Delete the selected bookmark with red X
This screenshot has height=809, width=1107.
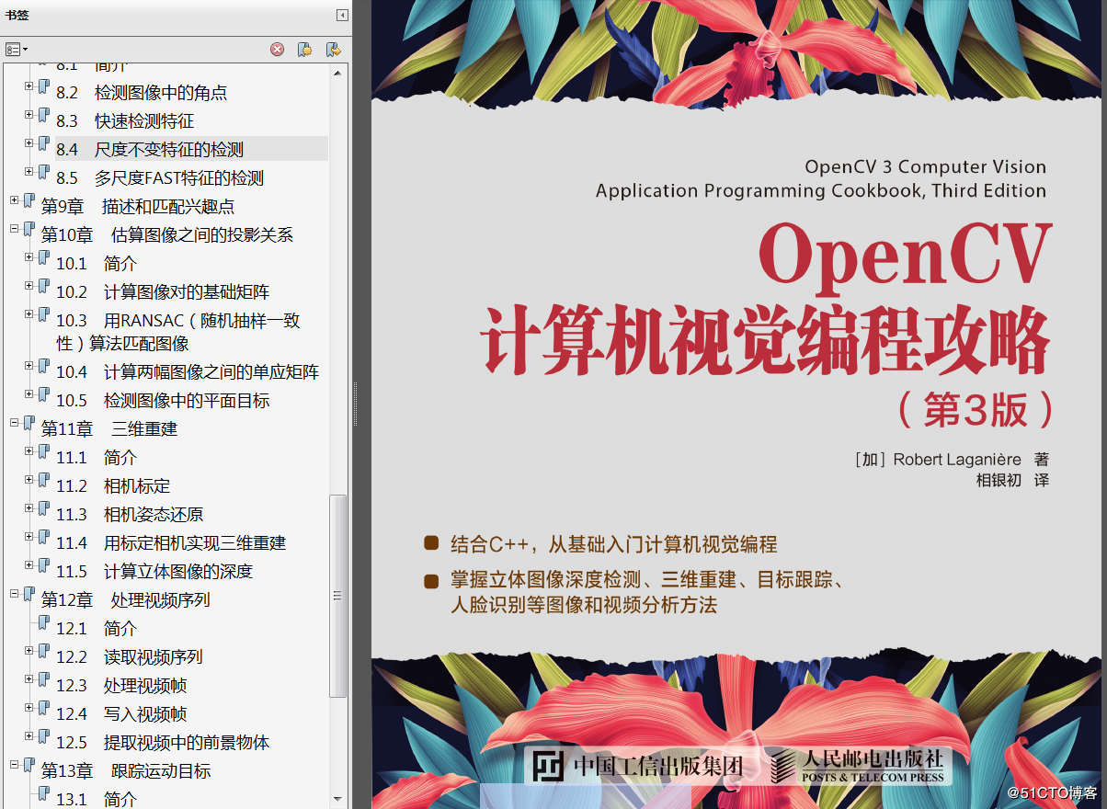[277, 50]
